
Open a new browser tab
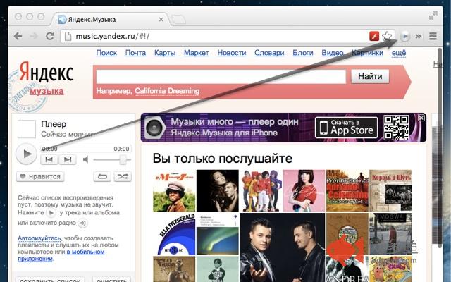tap(178, 20)
